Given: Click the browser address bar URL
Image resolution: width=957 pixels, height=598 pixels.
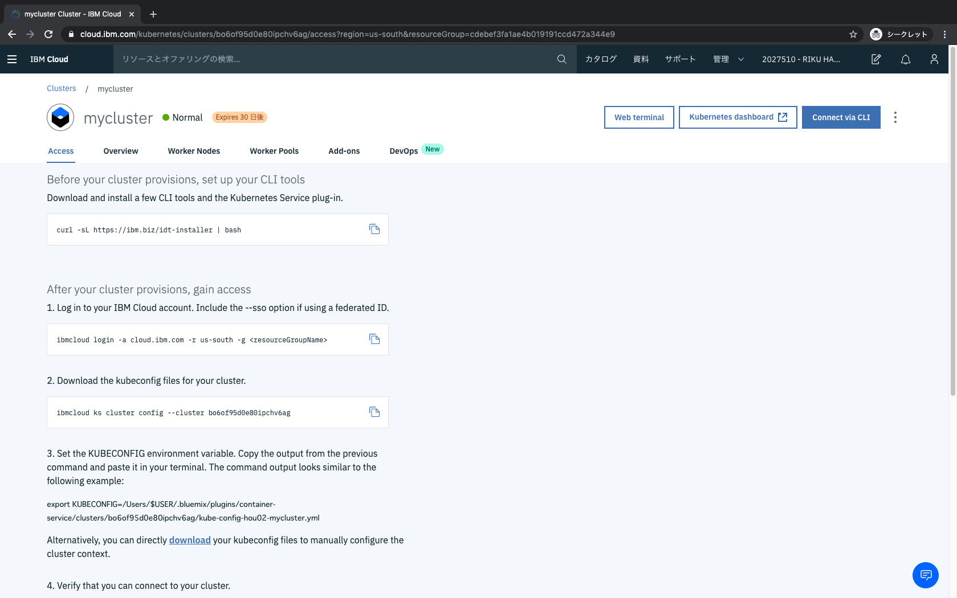Looking at the screenshot, I should point(348,34).
